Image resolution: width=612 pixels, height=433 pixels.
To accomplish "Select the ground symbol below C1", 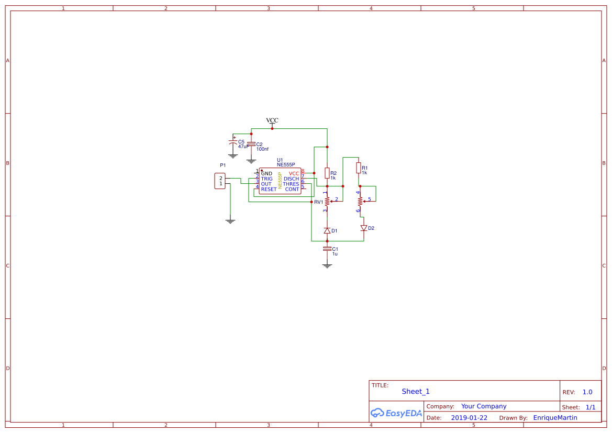I will point(327,264).
